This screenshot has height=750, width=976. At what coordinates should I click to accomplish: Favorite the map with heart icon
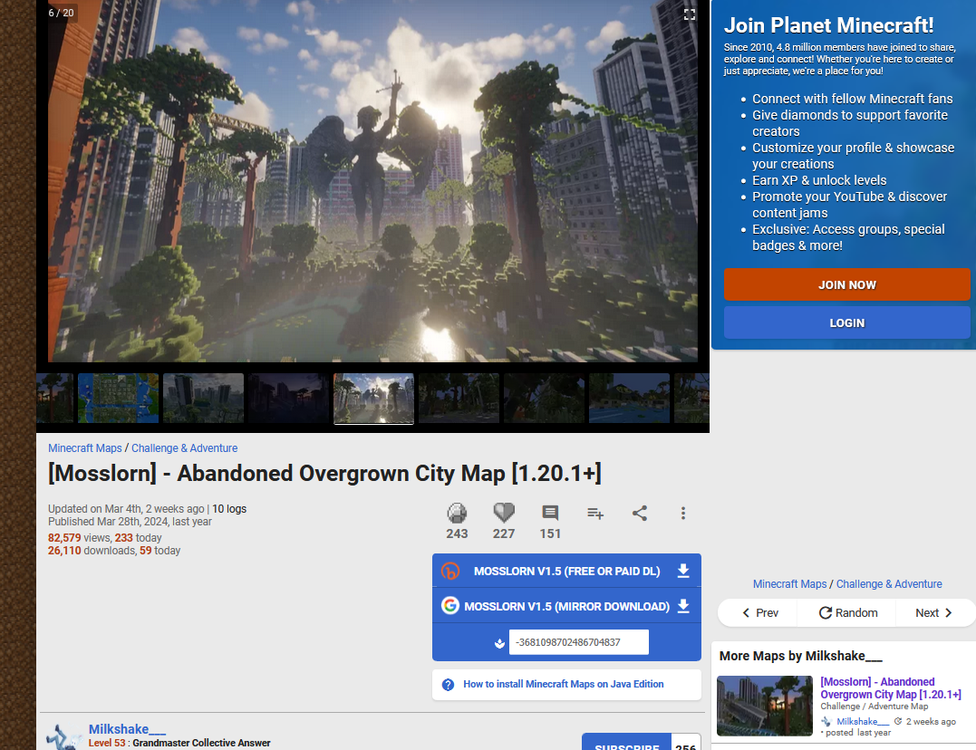point(504,513)
